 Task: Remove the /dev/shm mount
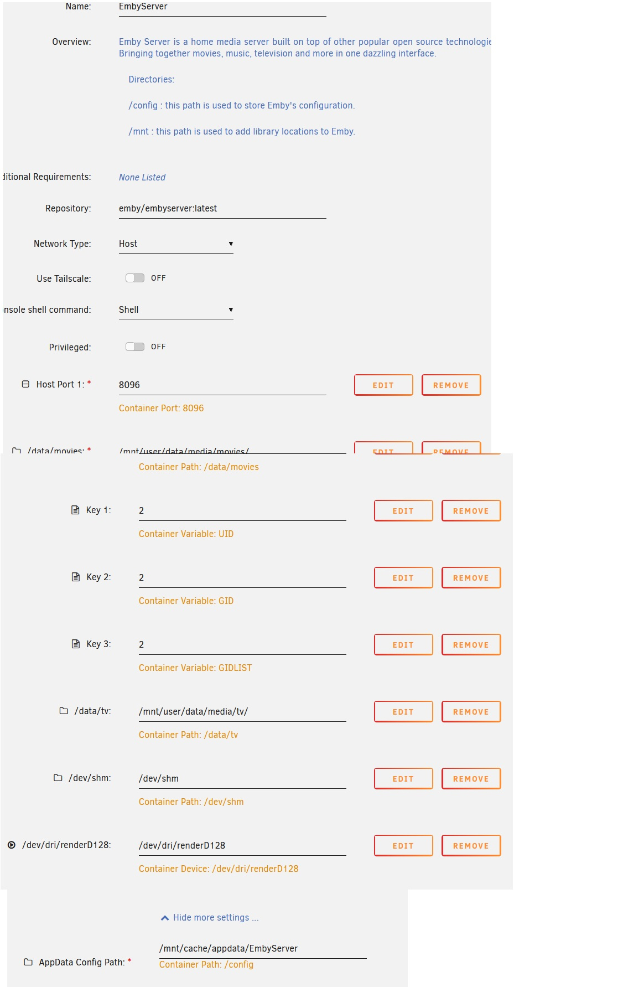471,778
